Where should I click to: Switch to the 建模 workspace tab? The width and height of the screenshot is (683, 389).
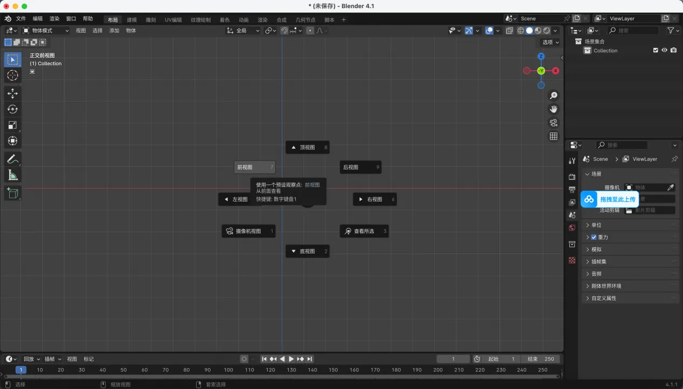click(132, 20)
